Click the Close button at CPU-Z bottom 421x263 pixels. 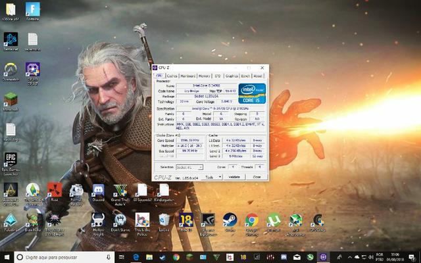(x=257, y=177)
